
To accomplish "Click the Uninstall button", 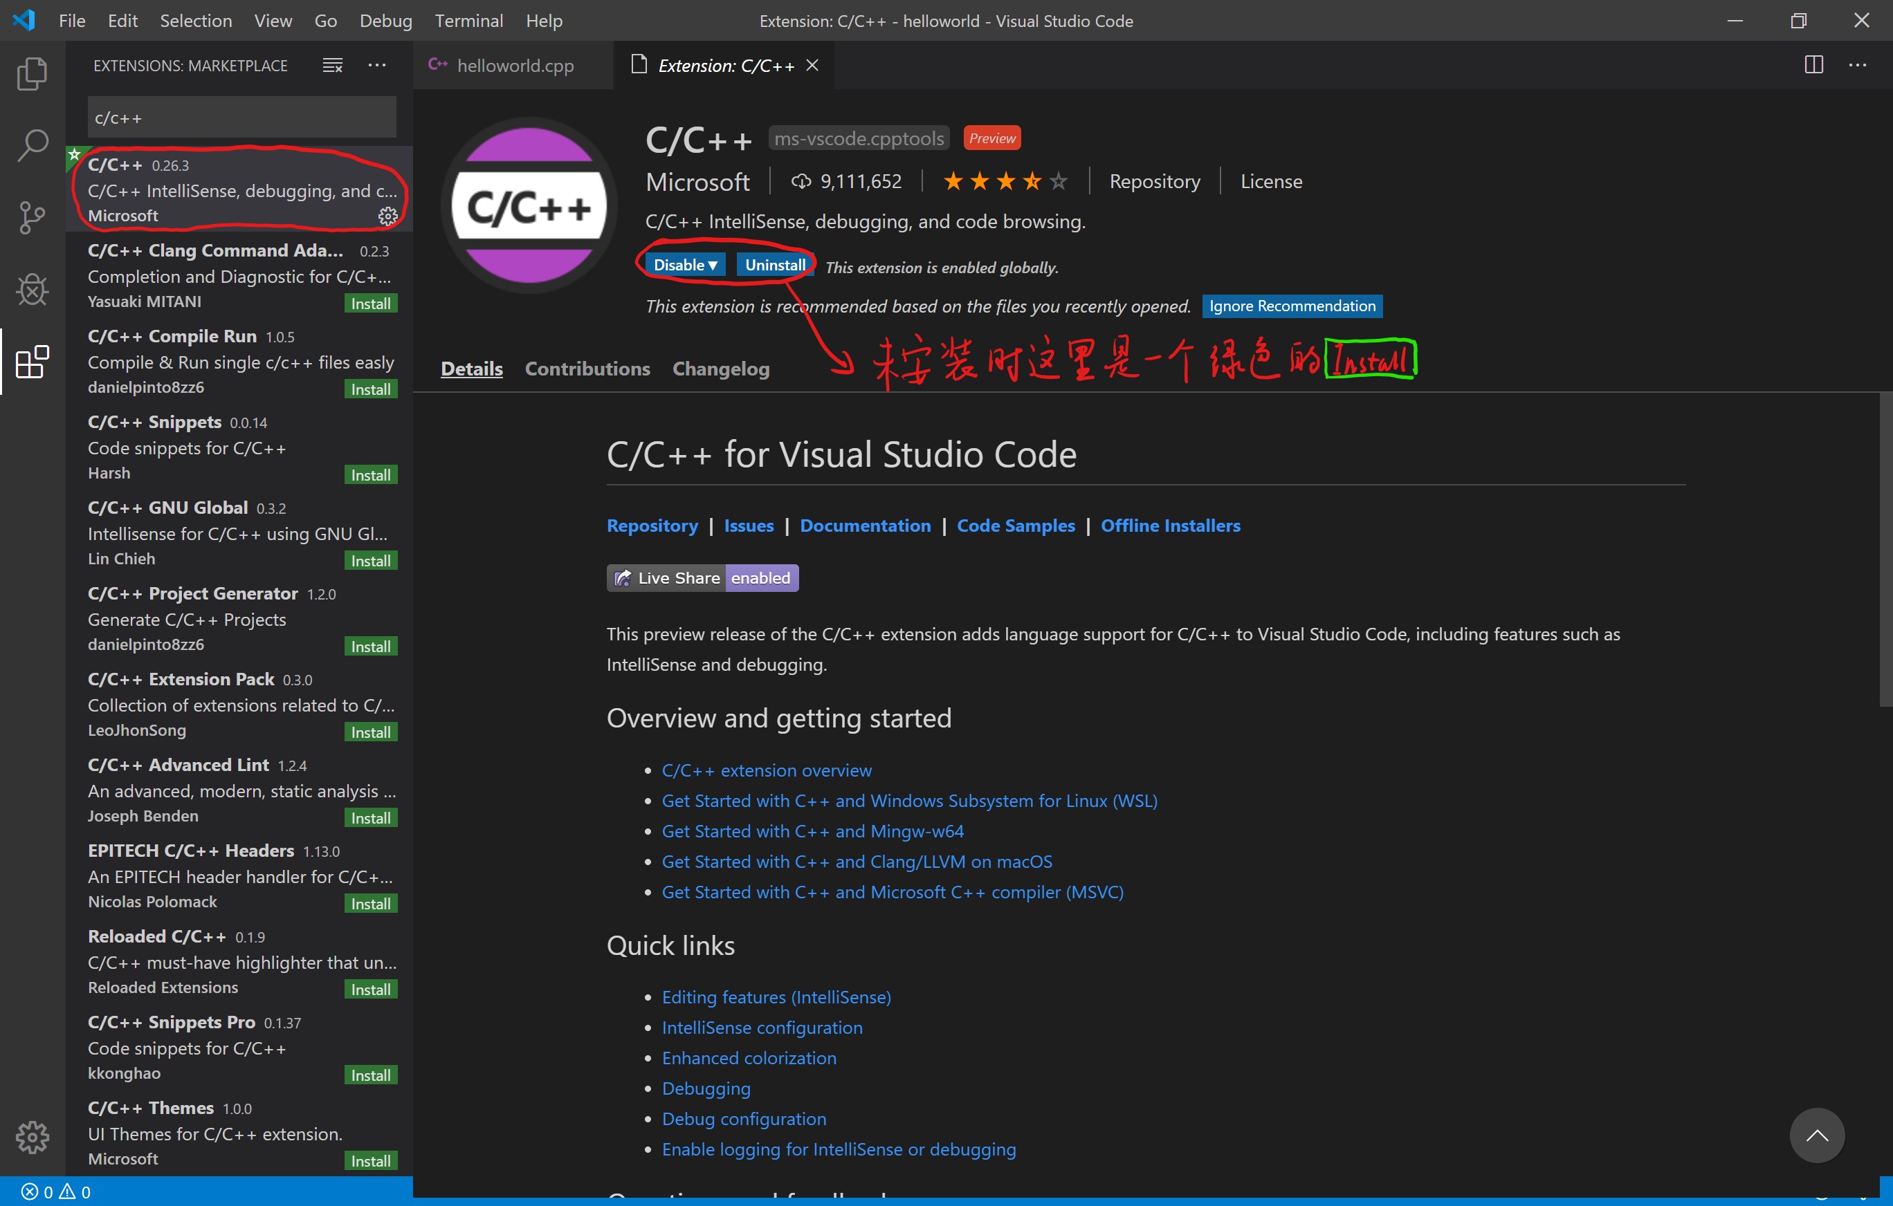I will (774, 265).
